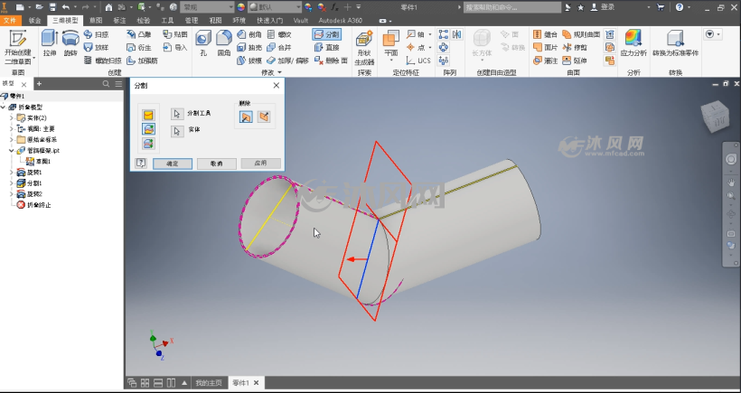Toggle the 分割 ribbon command
741x393 pixels.
326,34
